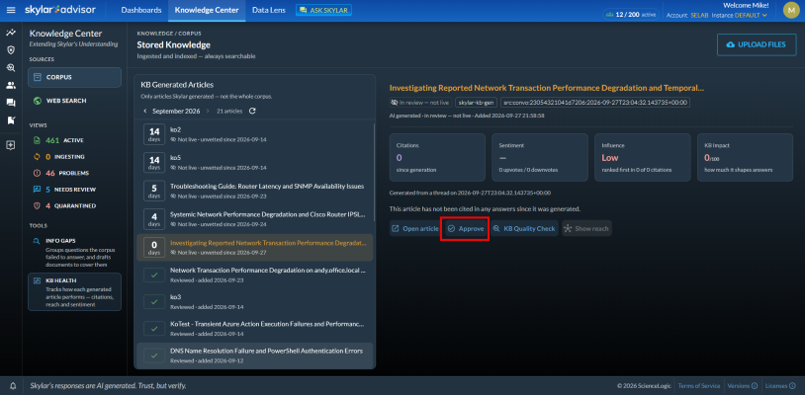Click the '21 articles' count text

[229, 111]
